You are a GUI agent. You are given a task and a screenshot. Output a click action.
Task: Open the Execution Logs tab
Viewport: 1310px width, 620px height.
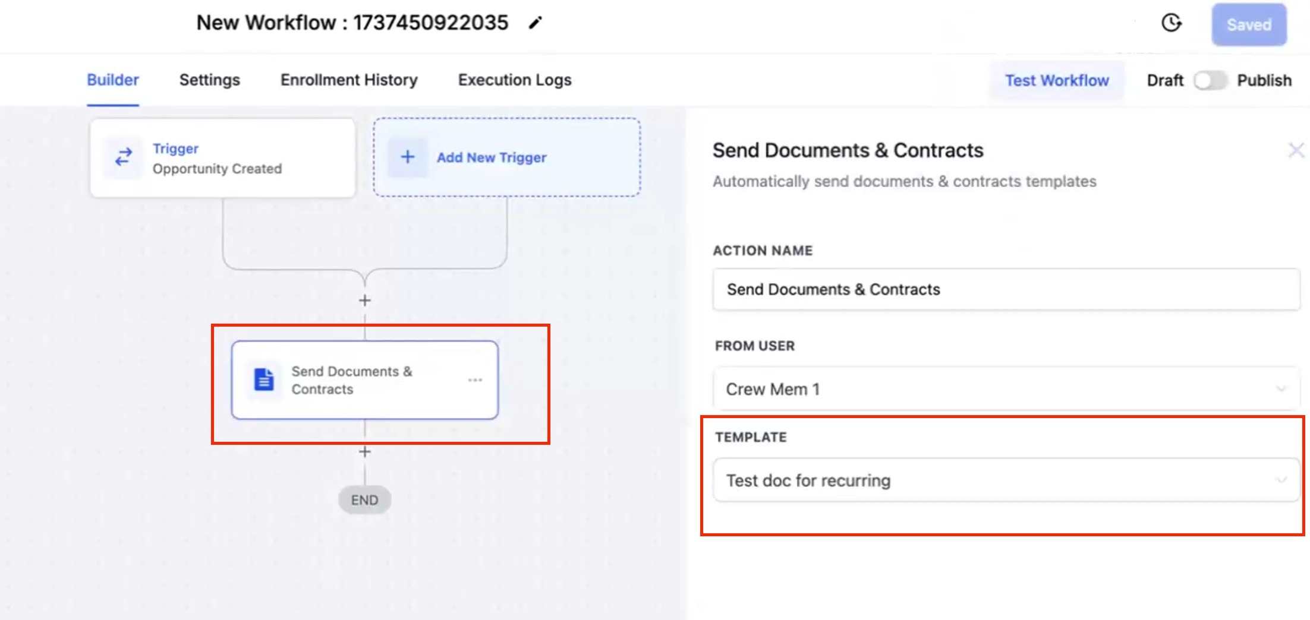[514, 80]
